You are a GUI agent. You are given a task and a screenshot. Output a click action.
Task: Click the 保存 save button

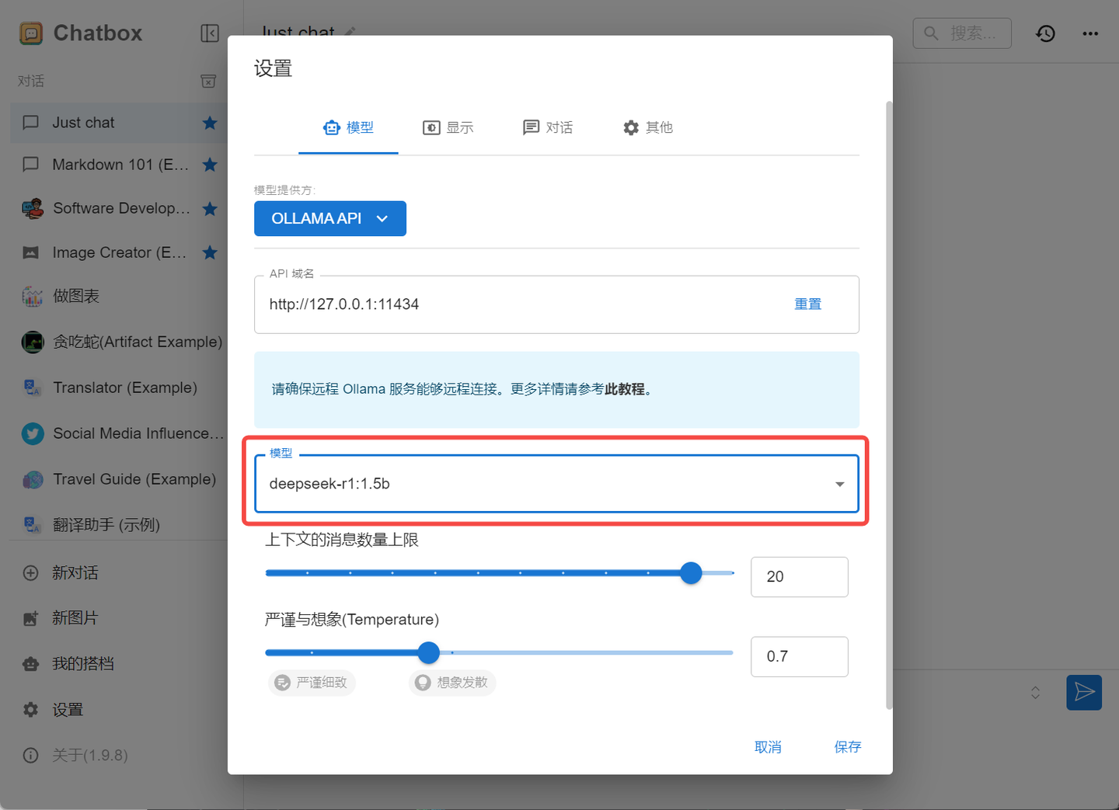point(847,746)
